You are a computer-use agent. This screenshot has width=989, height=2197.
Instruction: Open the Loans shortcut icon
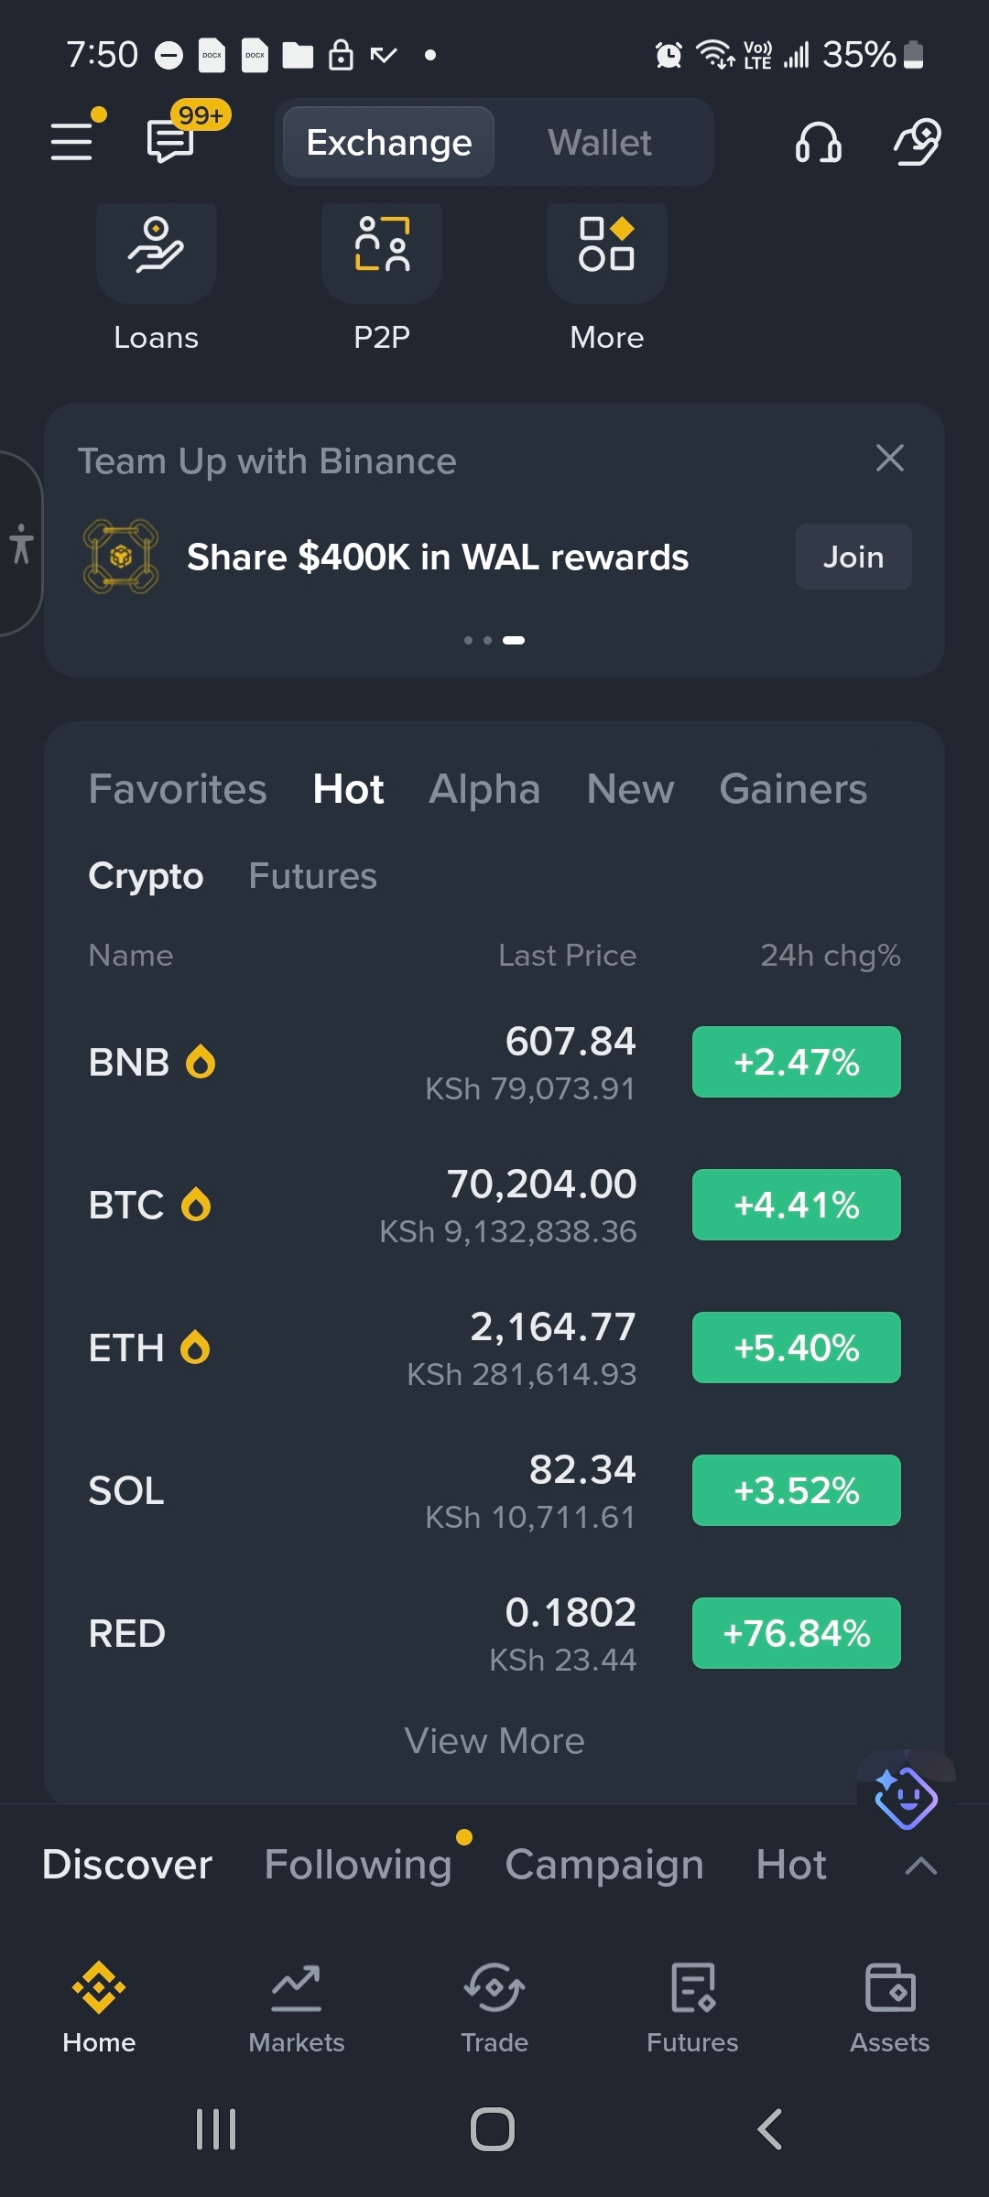point(156,251)
